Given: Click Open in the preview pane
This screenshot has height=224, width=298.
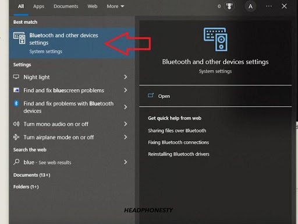Looking at the screenshot, I should 164,96.
